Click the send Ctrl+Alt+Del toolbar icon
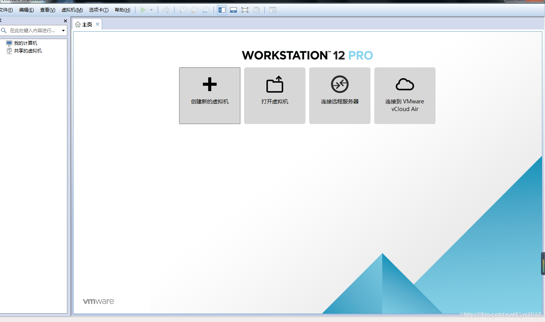 (166, 10)
